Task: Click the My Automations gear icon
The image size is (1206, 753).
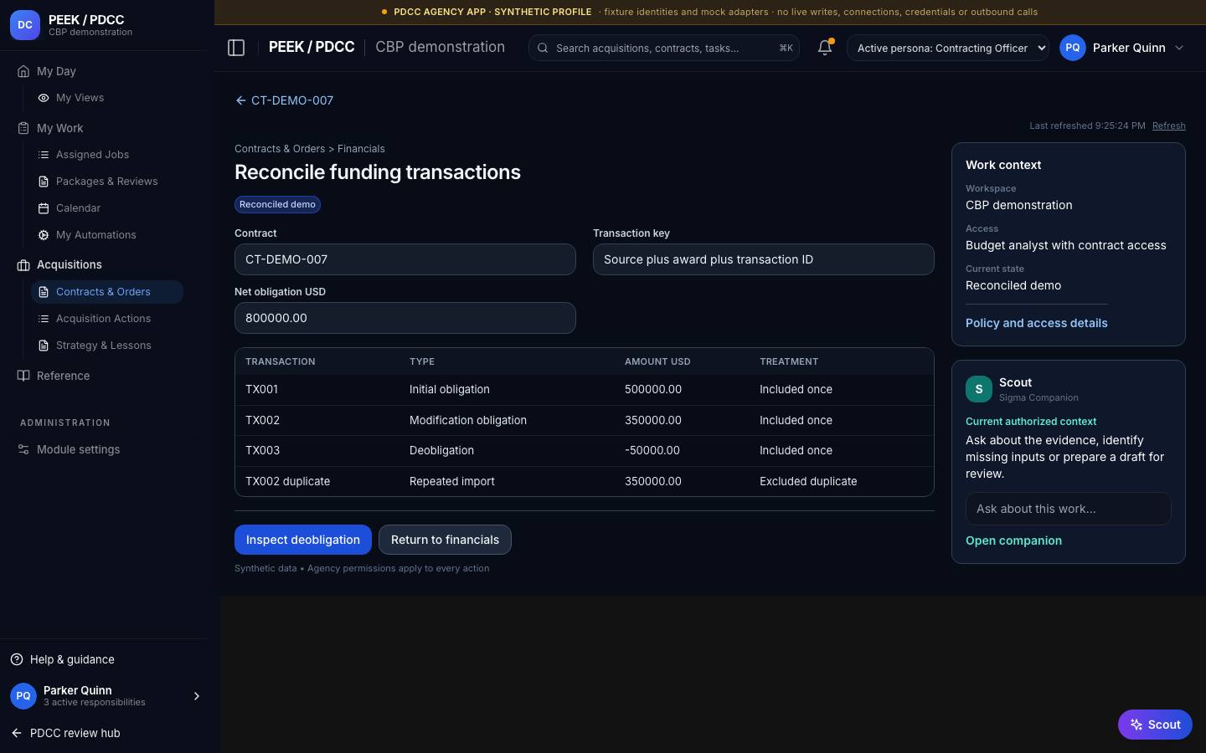Action: pyautogui.click(x=44, y=235)
